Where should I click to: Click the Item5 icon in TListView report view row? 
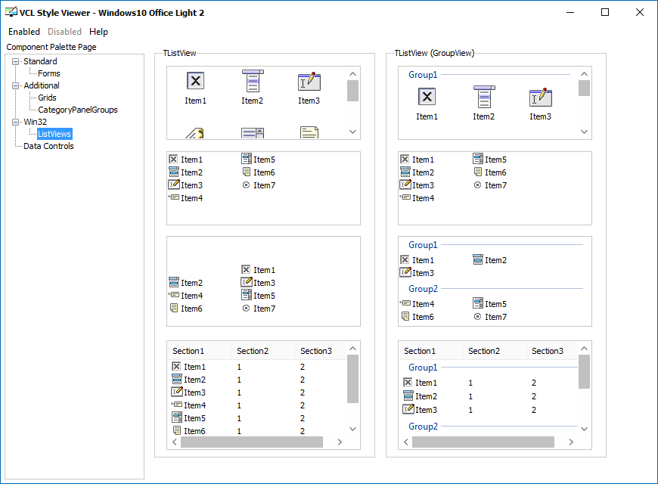(x=177, y=417)
